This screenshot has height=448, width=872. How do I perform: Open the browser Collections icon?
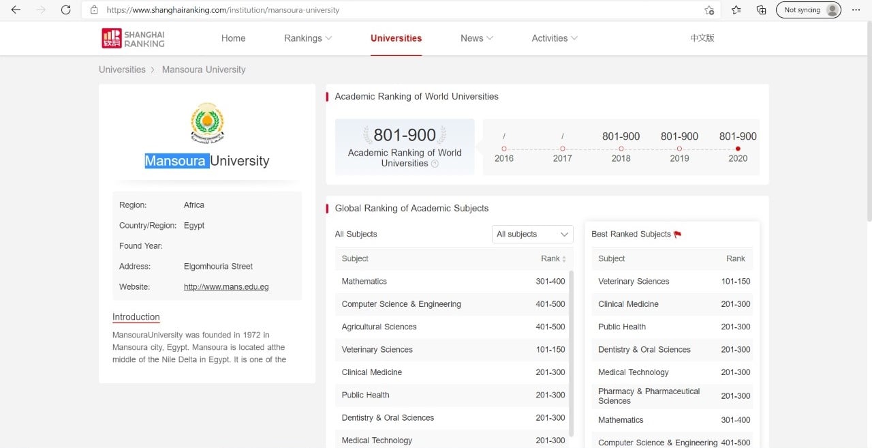[762, 10]
